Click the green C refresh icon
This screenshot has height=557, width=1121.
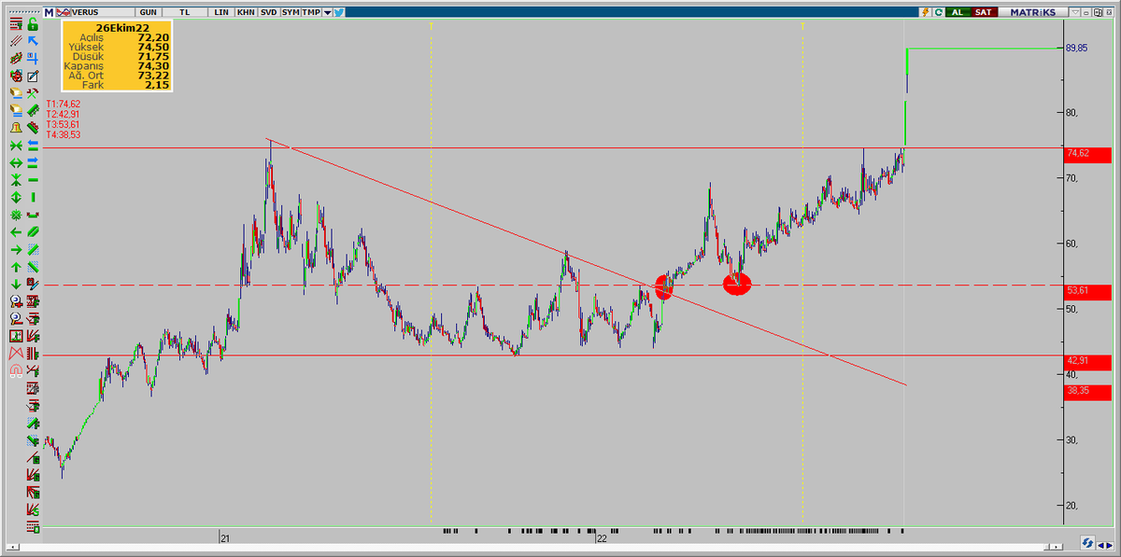click(938, 12)
